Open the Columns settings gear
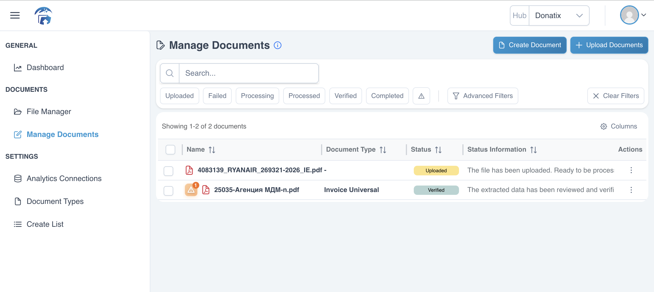Viewport: 654px width, 292px height. (x=604, y=126)
